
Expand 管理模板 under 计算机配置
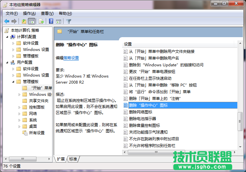point(13,56)
